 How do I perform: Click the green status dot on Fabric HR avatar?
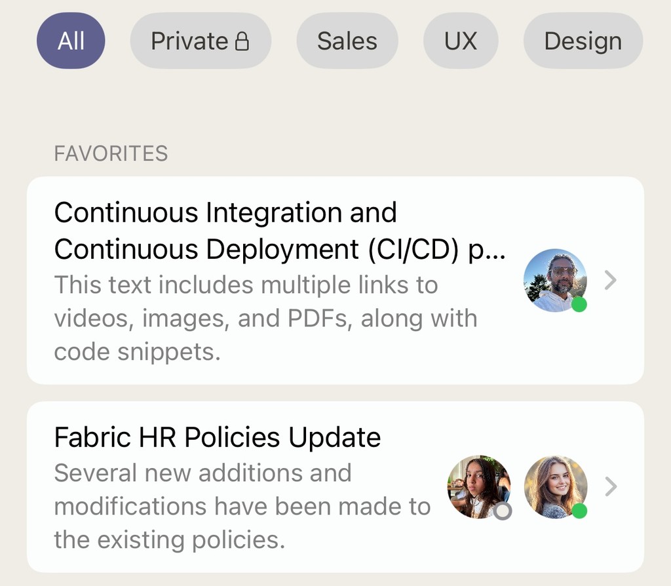click(x=579, y=511)
